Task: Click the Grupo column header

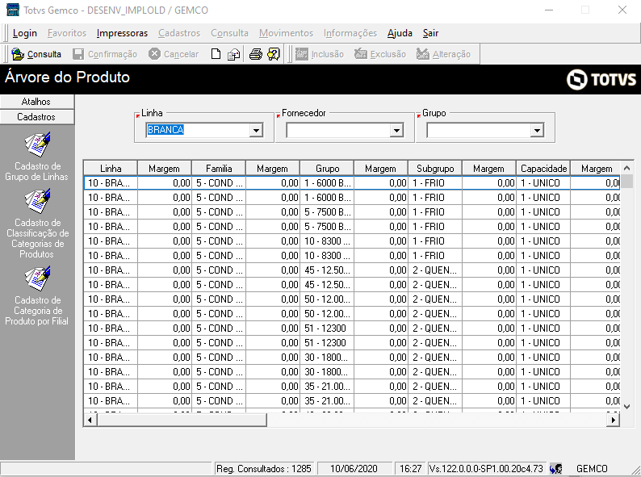Action: (327, 169)
